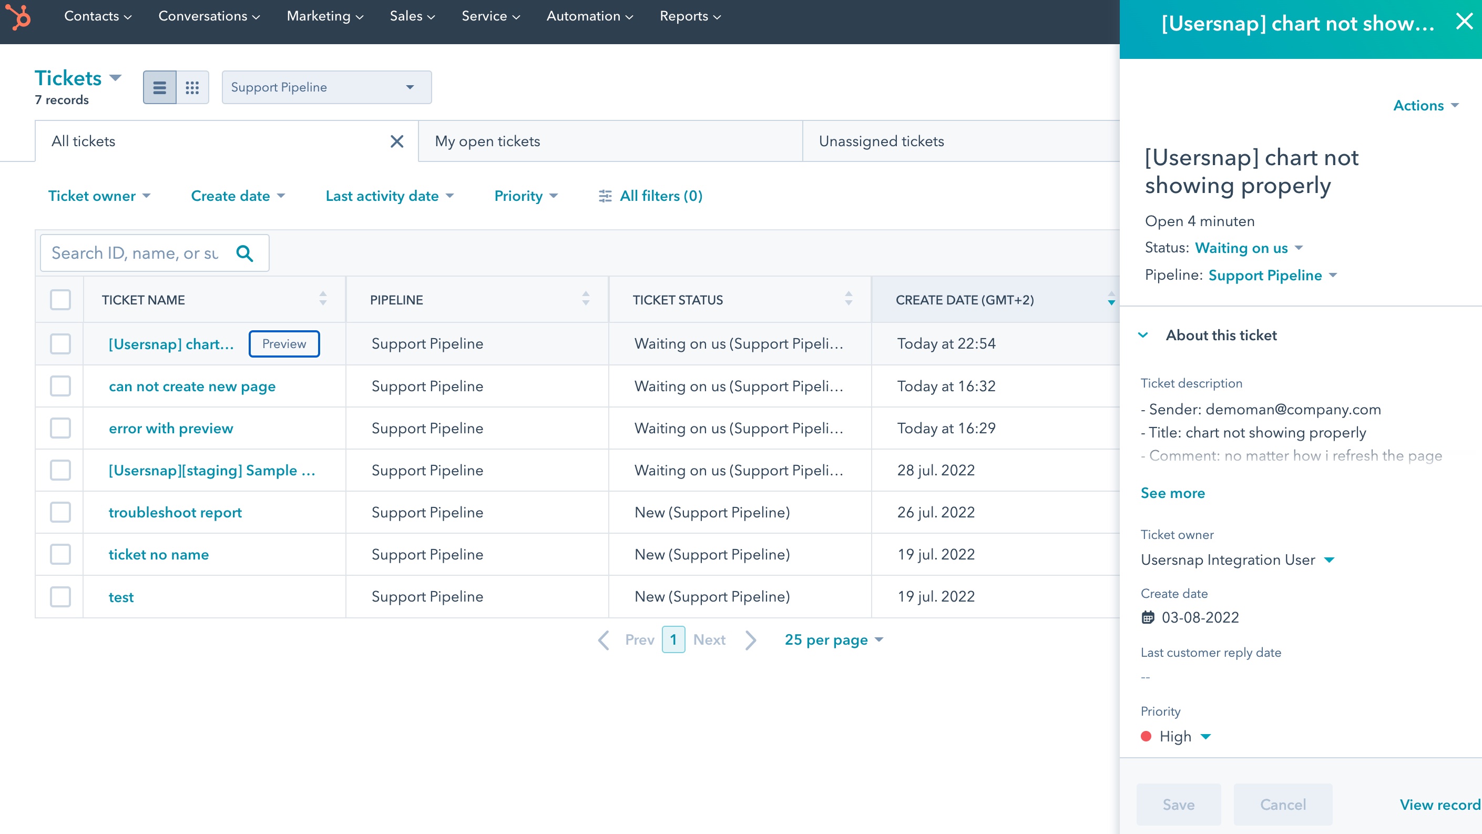Select all tickets header checkbox
The width and height of the screenshot is (1482, 834).
(60, 300)
